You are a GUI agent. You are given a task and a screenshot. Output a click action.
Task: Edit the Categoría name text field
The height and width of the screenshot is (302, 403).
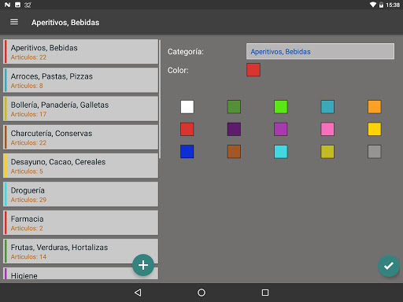click(320, 51)
